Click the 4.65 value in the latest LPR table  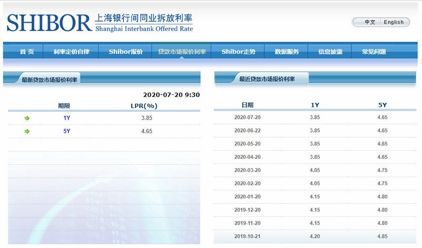[147, 131]
